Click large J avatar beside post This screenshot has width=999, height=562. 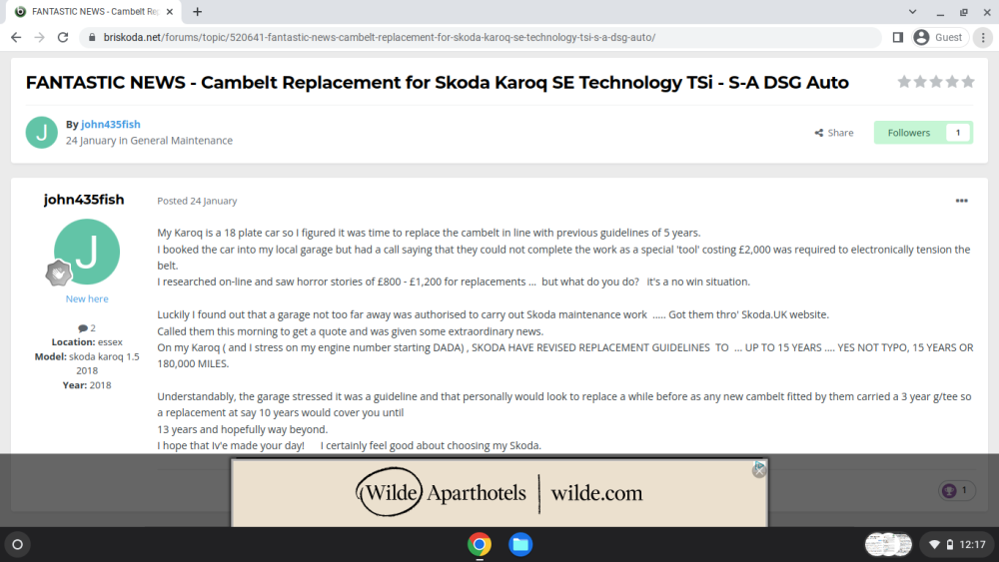(x=87, y=252)
